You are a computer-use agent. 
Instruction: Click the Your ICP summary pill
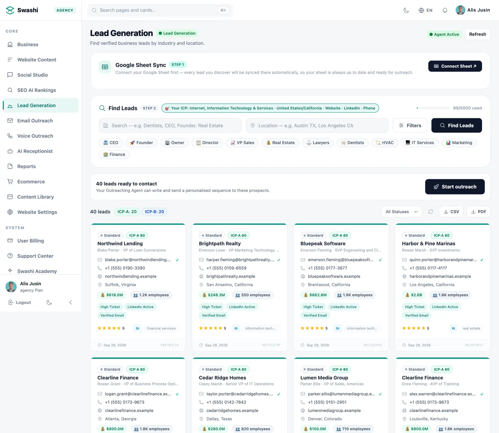click(x=270, y=108)
